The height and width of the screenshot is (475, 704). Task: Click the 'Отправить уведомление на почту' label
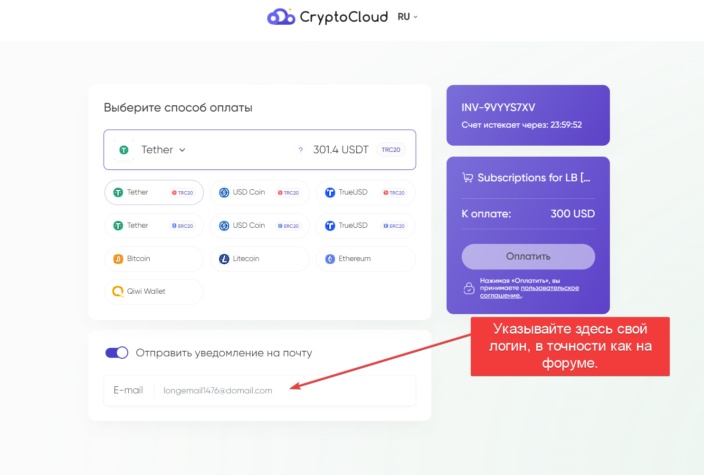point(224,353)
